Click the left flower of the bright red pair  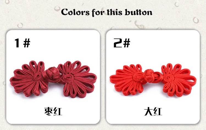pos(127,79)
